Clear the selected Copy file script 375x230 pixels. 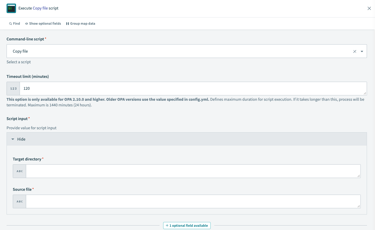354,51
